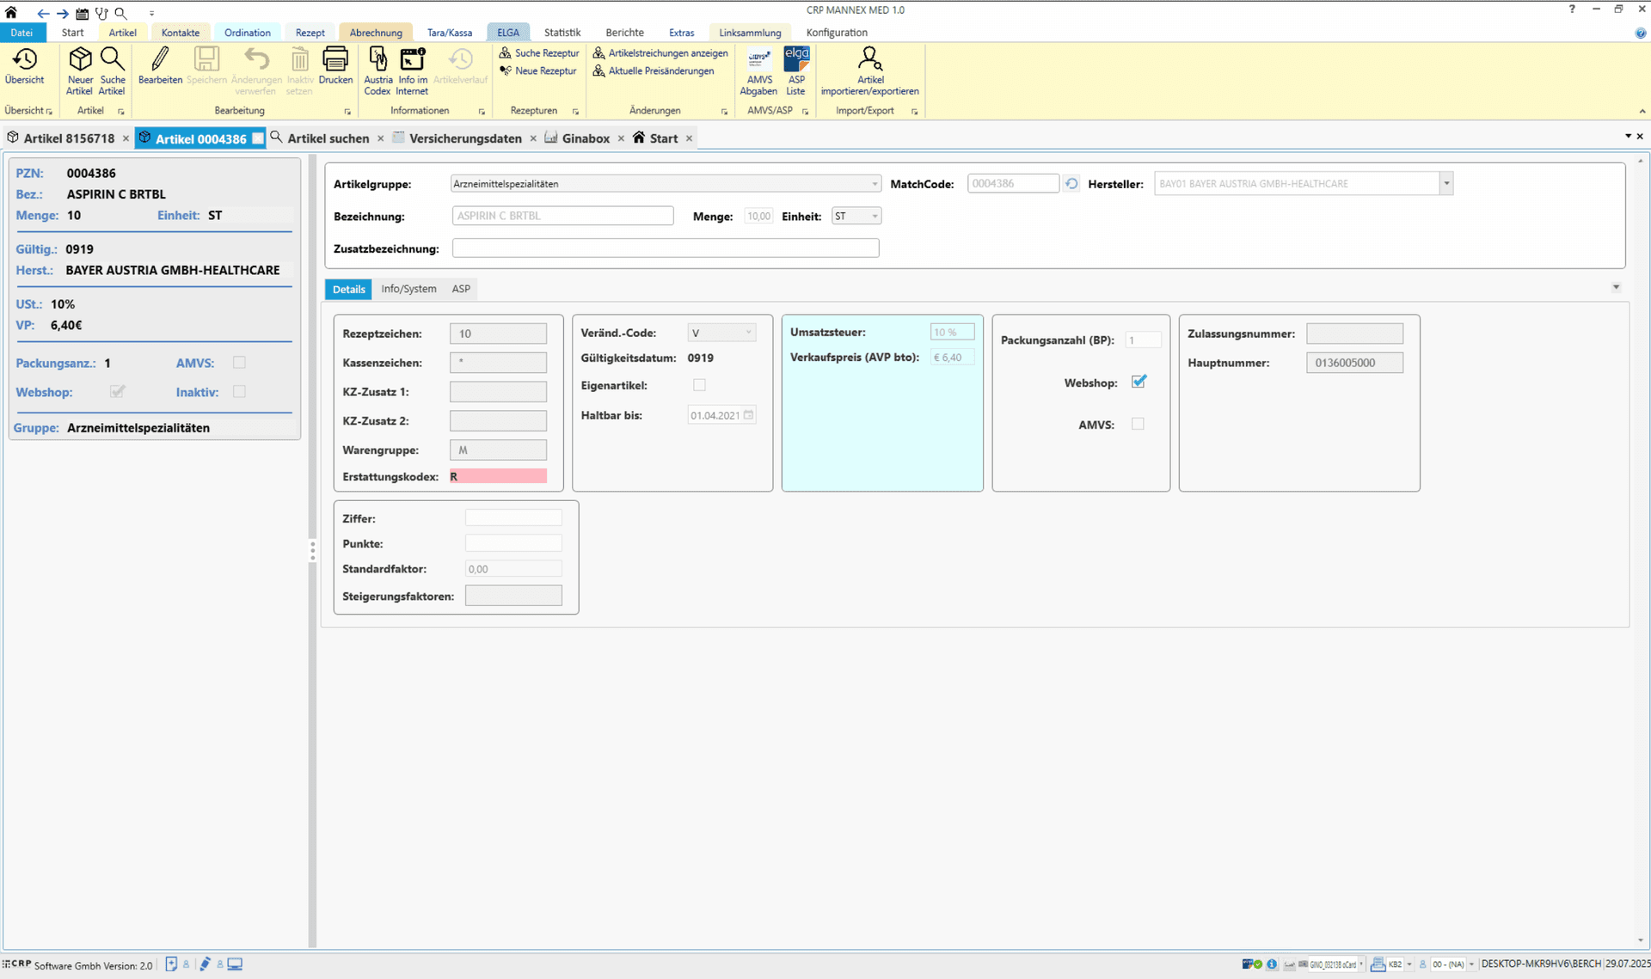
Task: Switch to the Artikel 8156718 tab
Action: [x=69, y=138]
